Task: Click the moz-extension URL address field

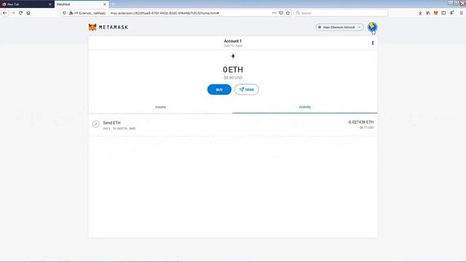Action: (x=165, y=13)
